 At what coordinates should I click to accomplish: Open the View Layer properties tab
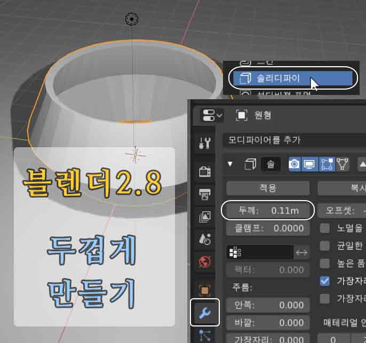pos(205,216)
